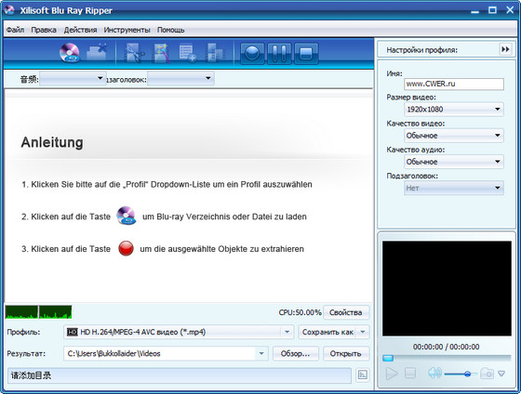Collapse profile settings panel with double-arrow button

coord(505,49)
